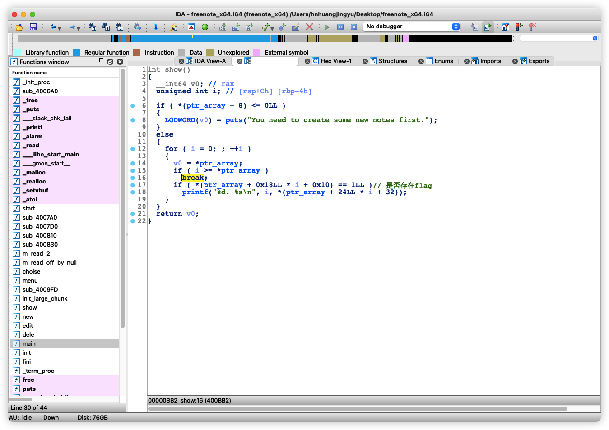
Task: Click the pencil edit name icon
Action: pyautogui.click(x=296, y=27)
